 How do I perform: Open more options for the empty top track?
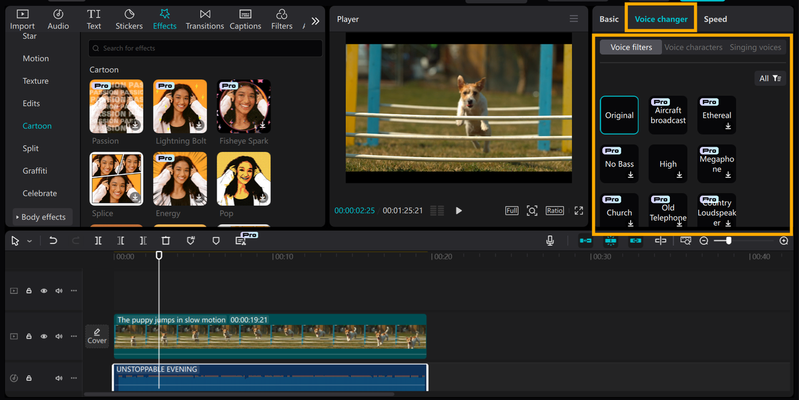click(x=74, y=291)
